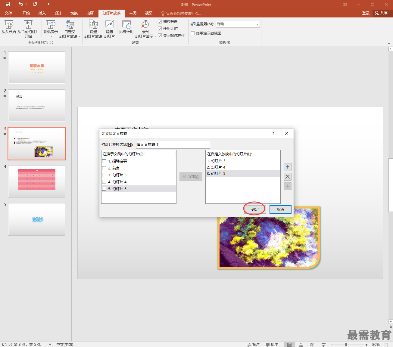Click the slide show name field 自定义放映 1
The image size is (393, 347).
click(173, 144)
